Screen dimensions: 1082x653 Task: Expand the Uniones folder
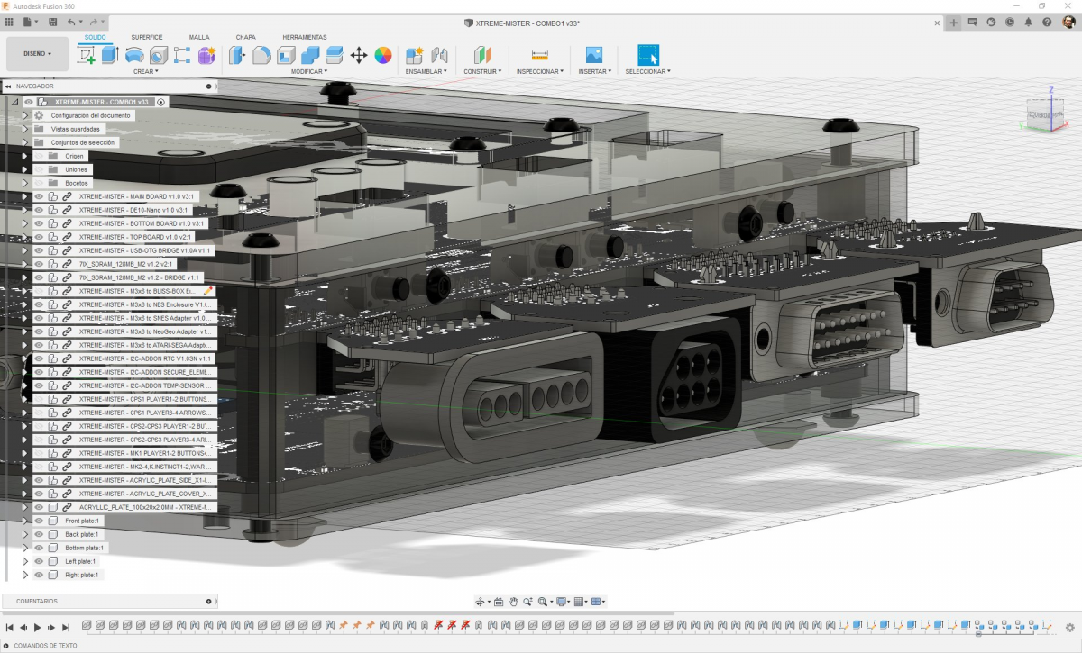pyautogui.click(x=25, y=169)
